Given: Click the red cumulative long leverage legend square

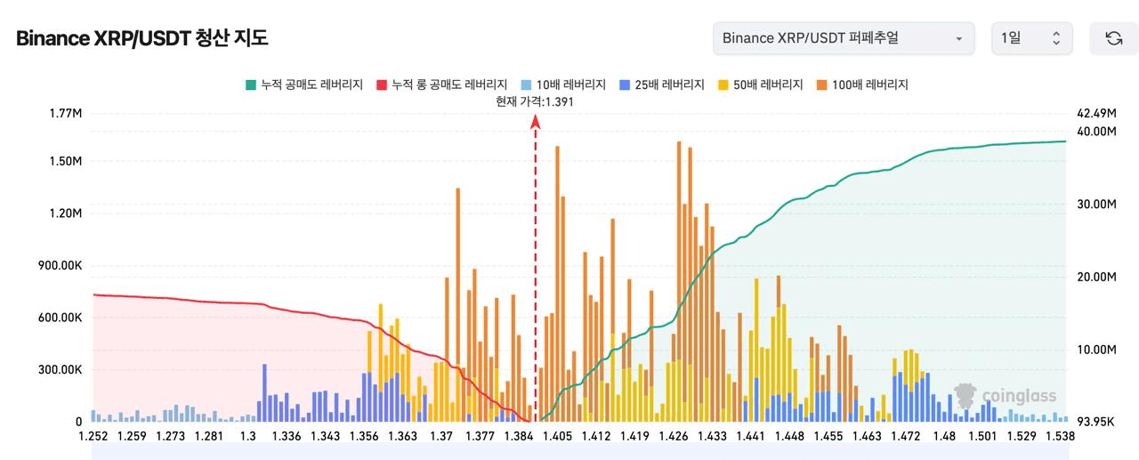Looking at the screenshot, I should pos(383,85).
